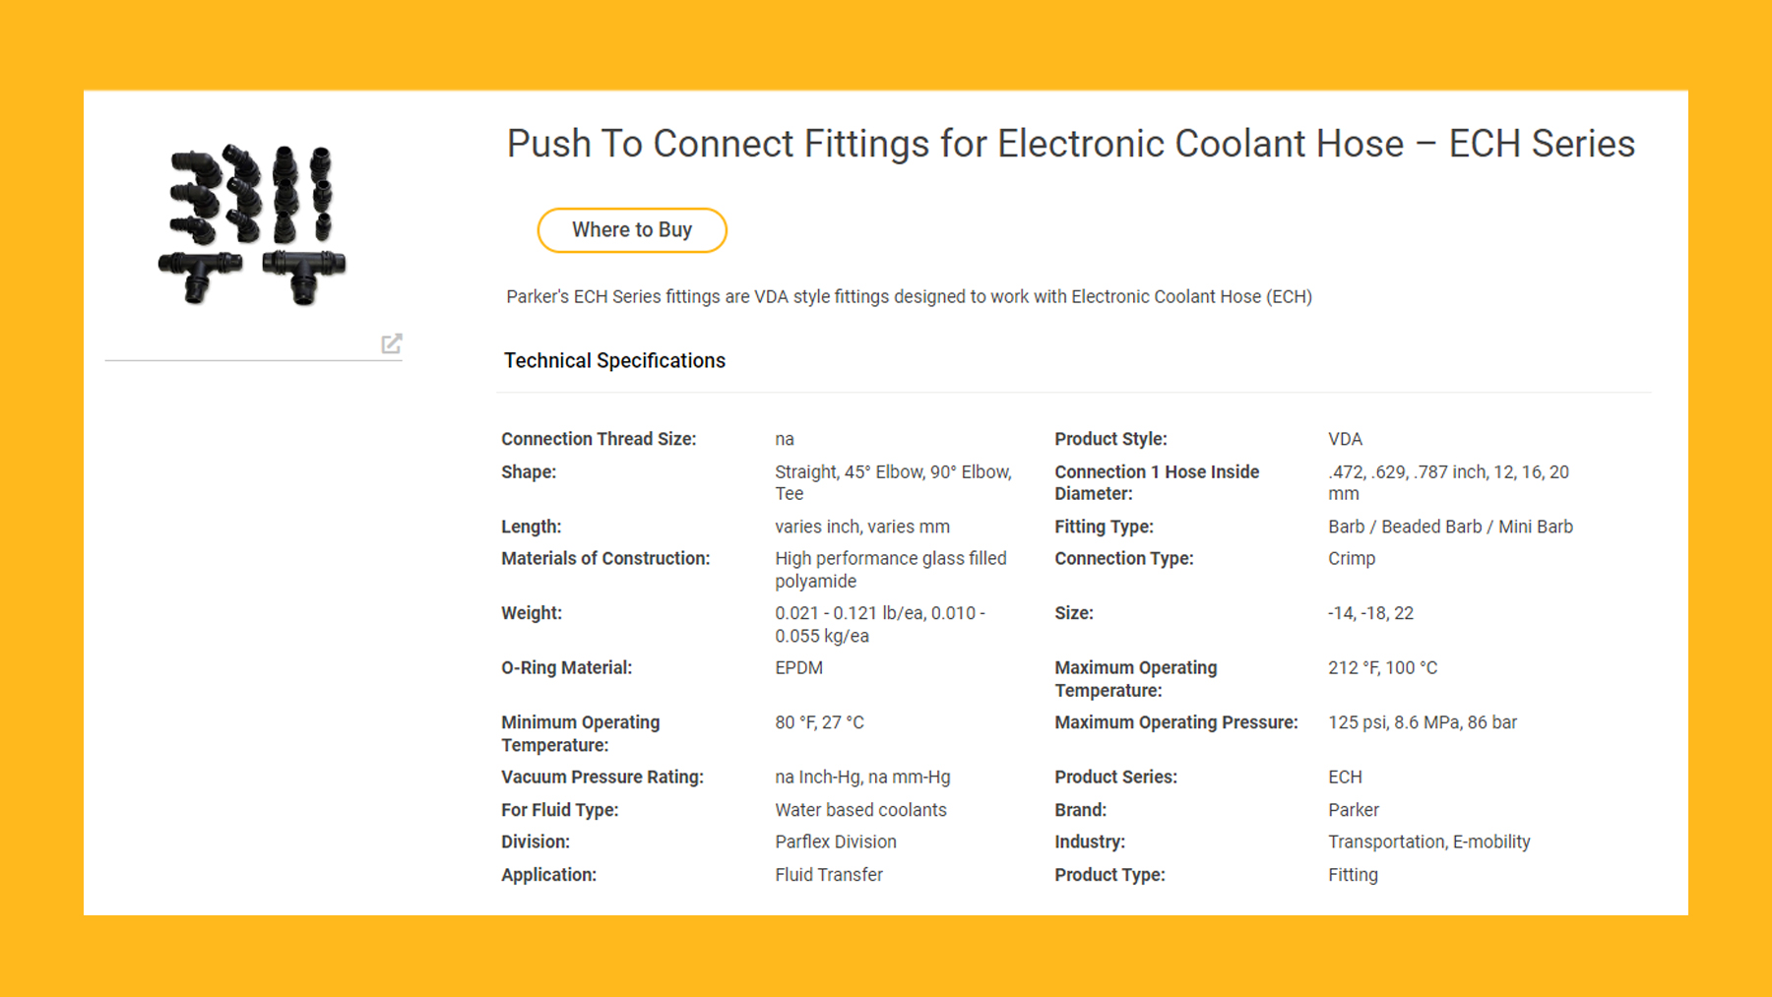Select the Application value Fluid Transfer
This screenshot has height=997, width=1772.
pos(828,874)
